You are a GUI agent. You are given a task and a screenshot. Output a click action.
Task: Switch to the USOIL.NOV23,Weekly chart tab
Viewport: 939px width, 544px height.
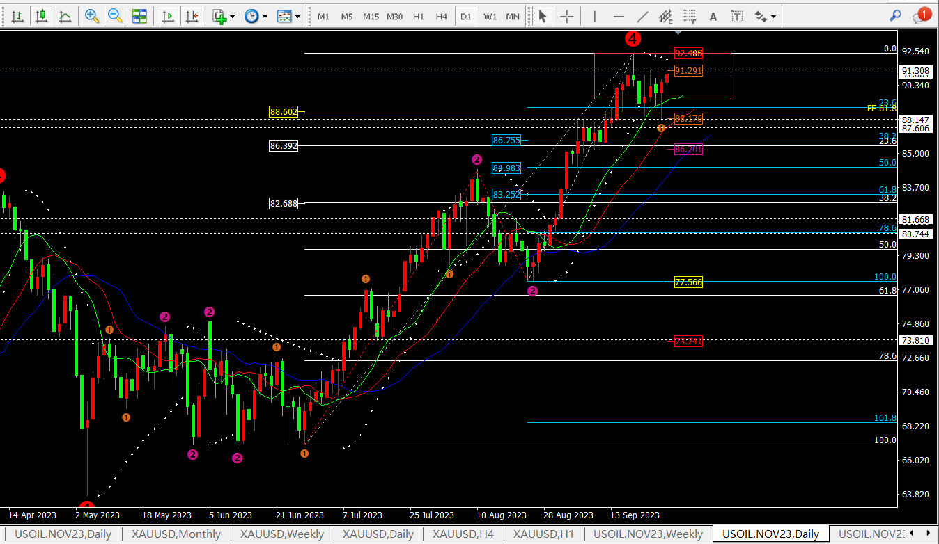[x=649, y=534]
